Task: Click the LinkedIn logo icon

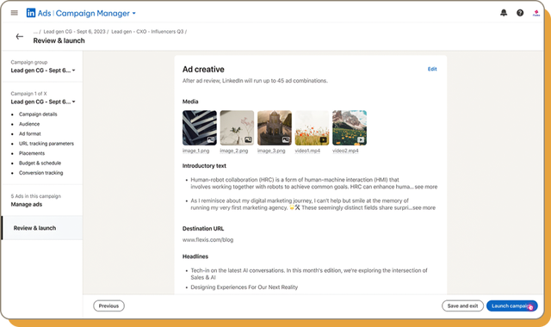Action: click(31, 13)
